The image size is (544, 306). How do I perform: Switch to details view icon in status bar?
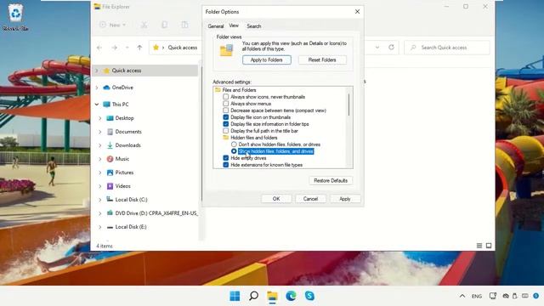click(x=479, y=246)
